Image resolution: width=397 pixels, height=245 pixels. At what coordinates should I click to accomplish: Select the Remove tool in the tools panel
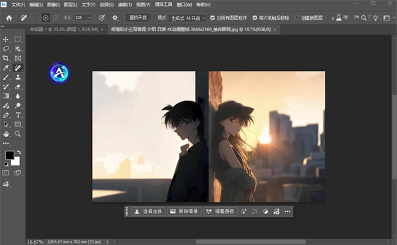coord(18,68)
